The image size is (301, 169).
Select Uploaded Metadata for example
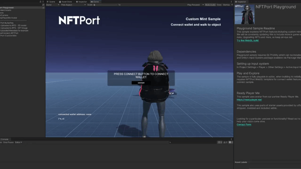point(14,31)
